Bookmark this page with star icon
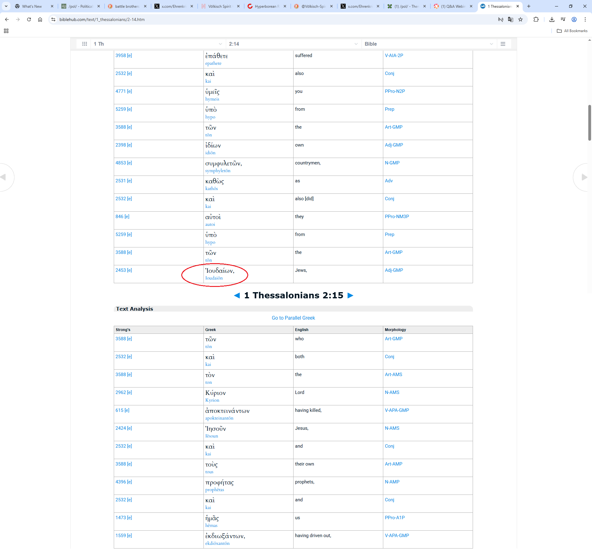Viewport: 592px width, 551px height. pos(520,19)
